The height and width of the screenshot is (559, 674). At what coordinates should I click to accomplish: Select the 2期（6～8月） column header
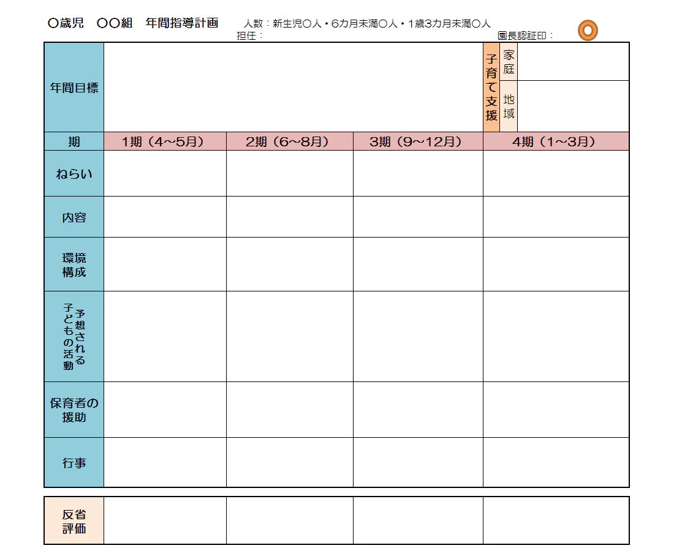tap(290, 141)
